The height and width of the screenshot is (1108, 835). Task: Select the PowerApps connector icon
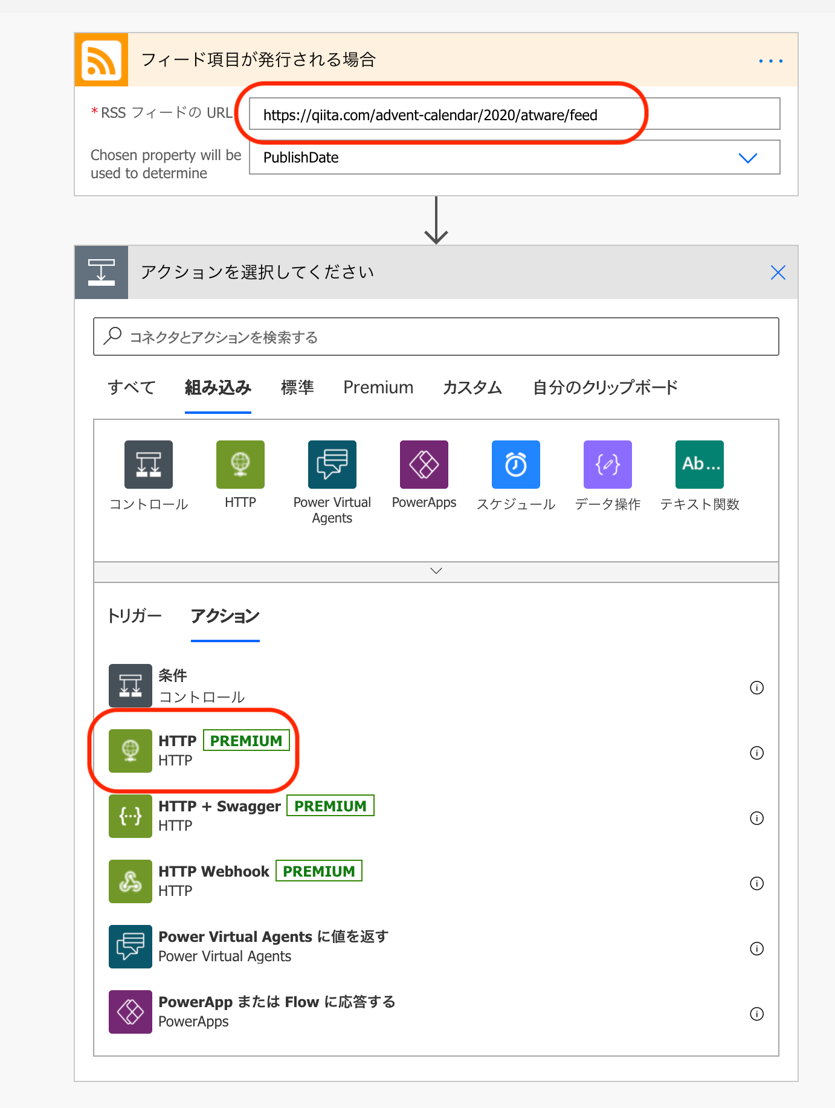pos(424,465)
